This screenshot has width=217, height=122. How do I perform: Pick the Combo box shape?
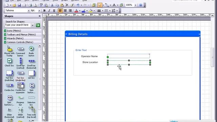(x=9, y=87)
